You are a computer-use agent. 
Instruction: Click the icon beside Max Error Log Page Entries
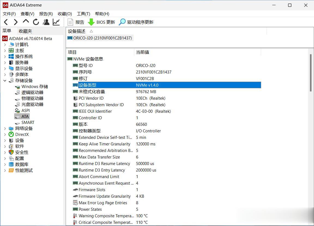click(x=75, y=203)
